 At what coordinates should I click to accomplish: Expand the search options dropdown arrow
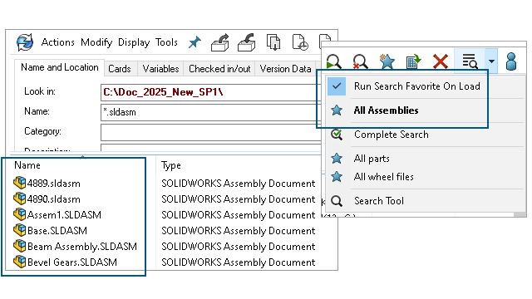pos(491,61)
